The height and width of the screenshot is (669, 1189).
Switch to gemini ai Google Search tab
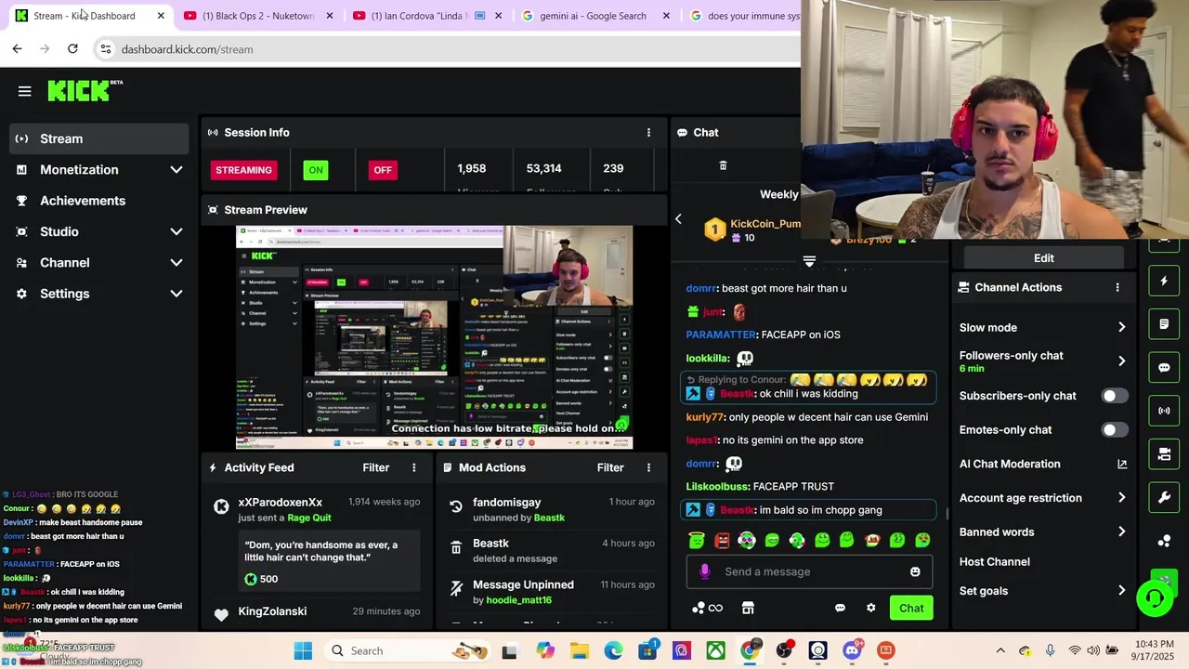click(x=594, y=16)
